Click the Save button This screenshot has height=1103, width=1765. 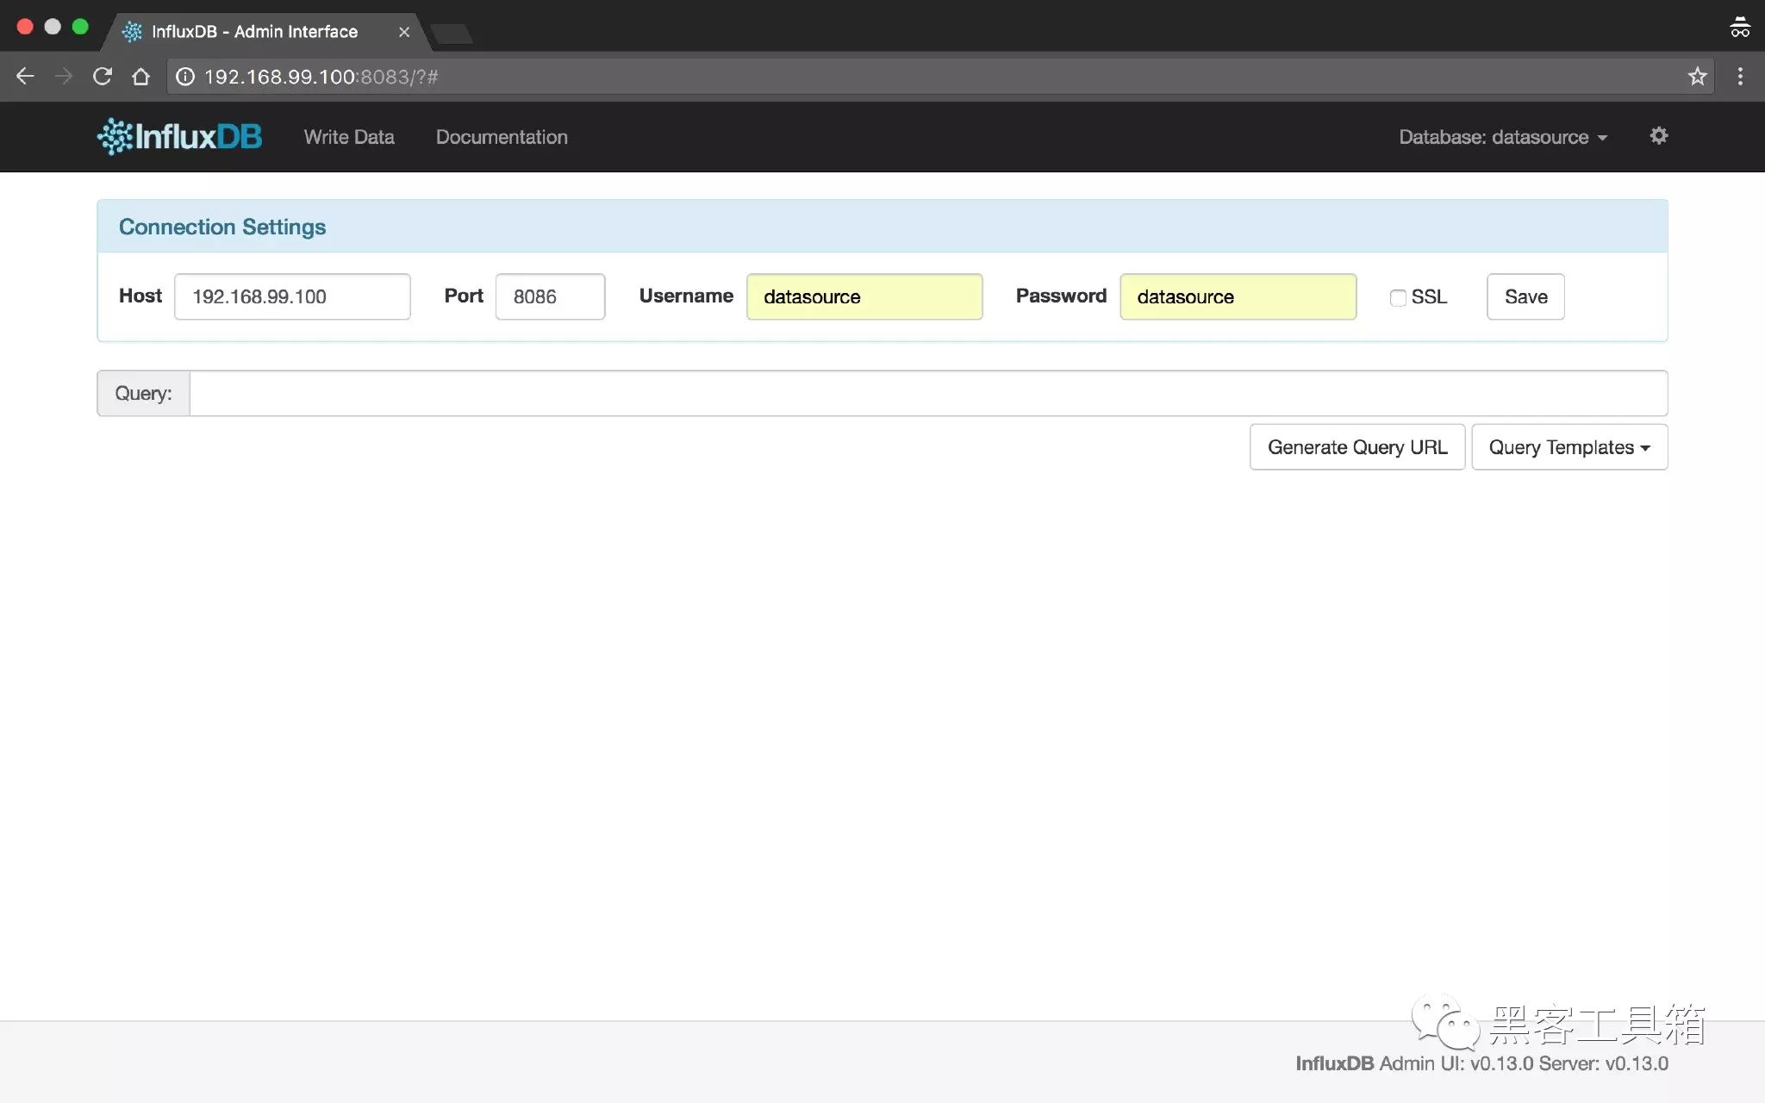(x=1525, y=296)
